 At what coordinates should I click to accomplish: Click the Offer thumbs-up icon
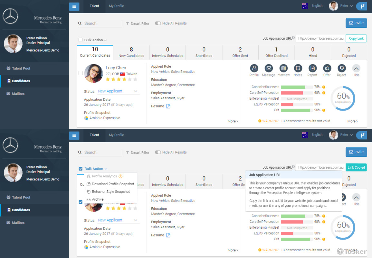[x=327, y=68]
